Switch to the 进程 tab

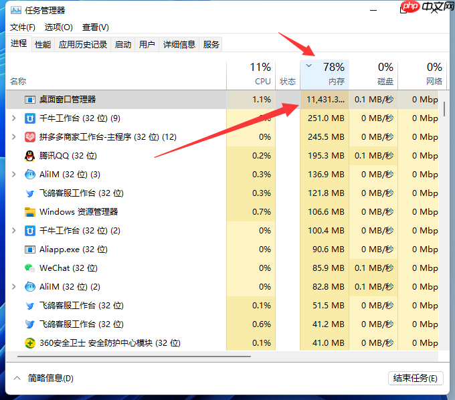[19, 43]
